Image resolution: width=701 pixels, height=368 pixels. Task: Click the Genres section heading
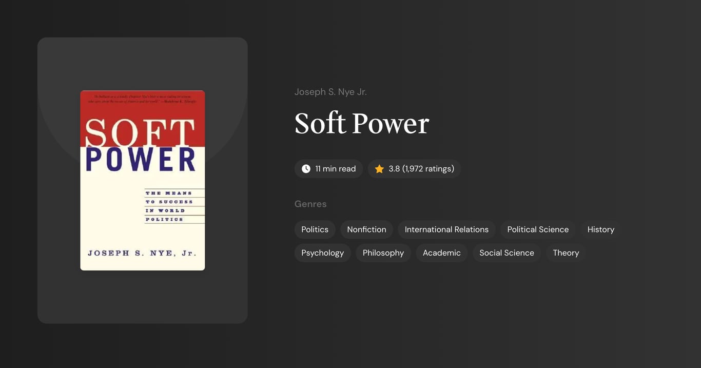[x=310, y=204]
